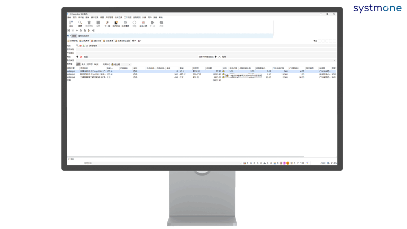
Task: Select the 低库存 stock level filter
Action: [x=90, y=64]
